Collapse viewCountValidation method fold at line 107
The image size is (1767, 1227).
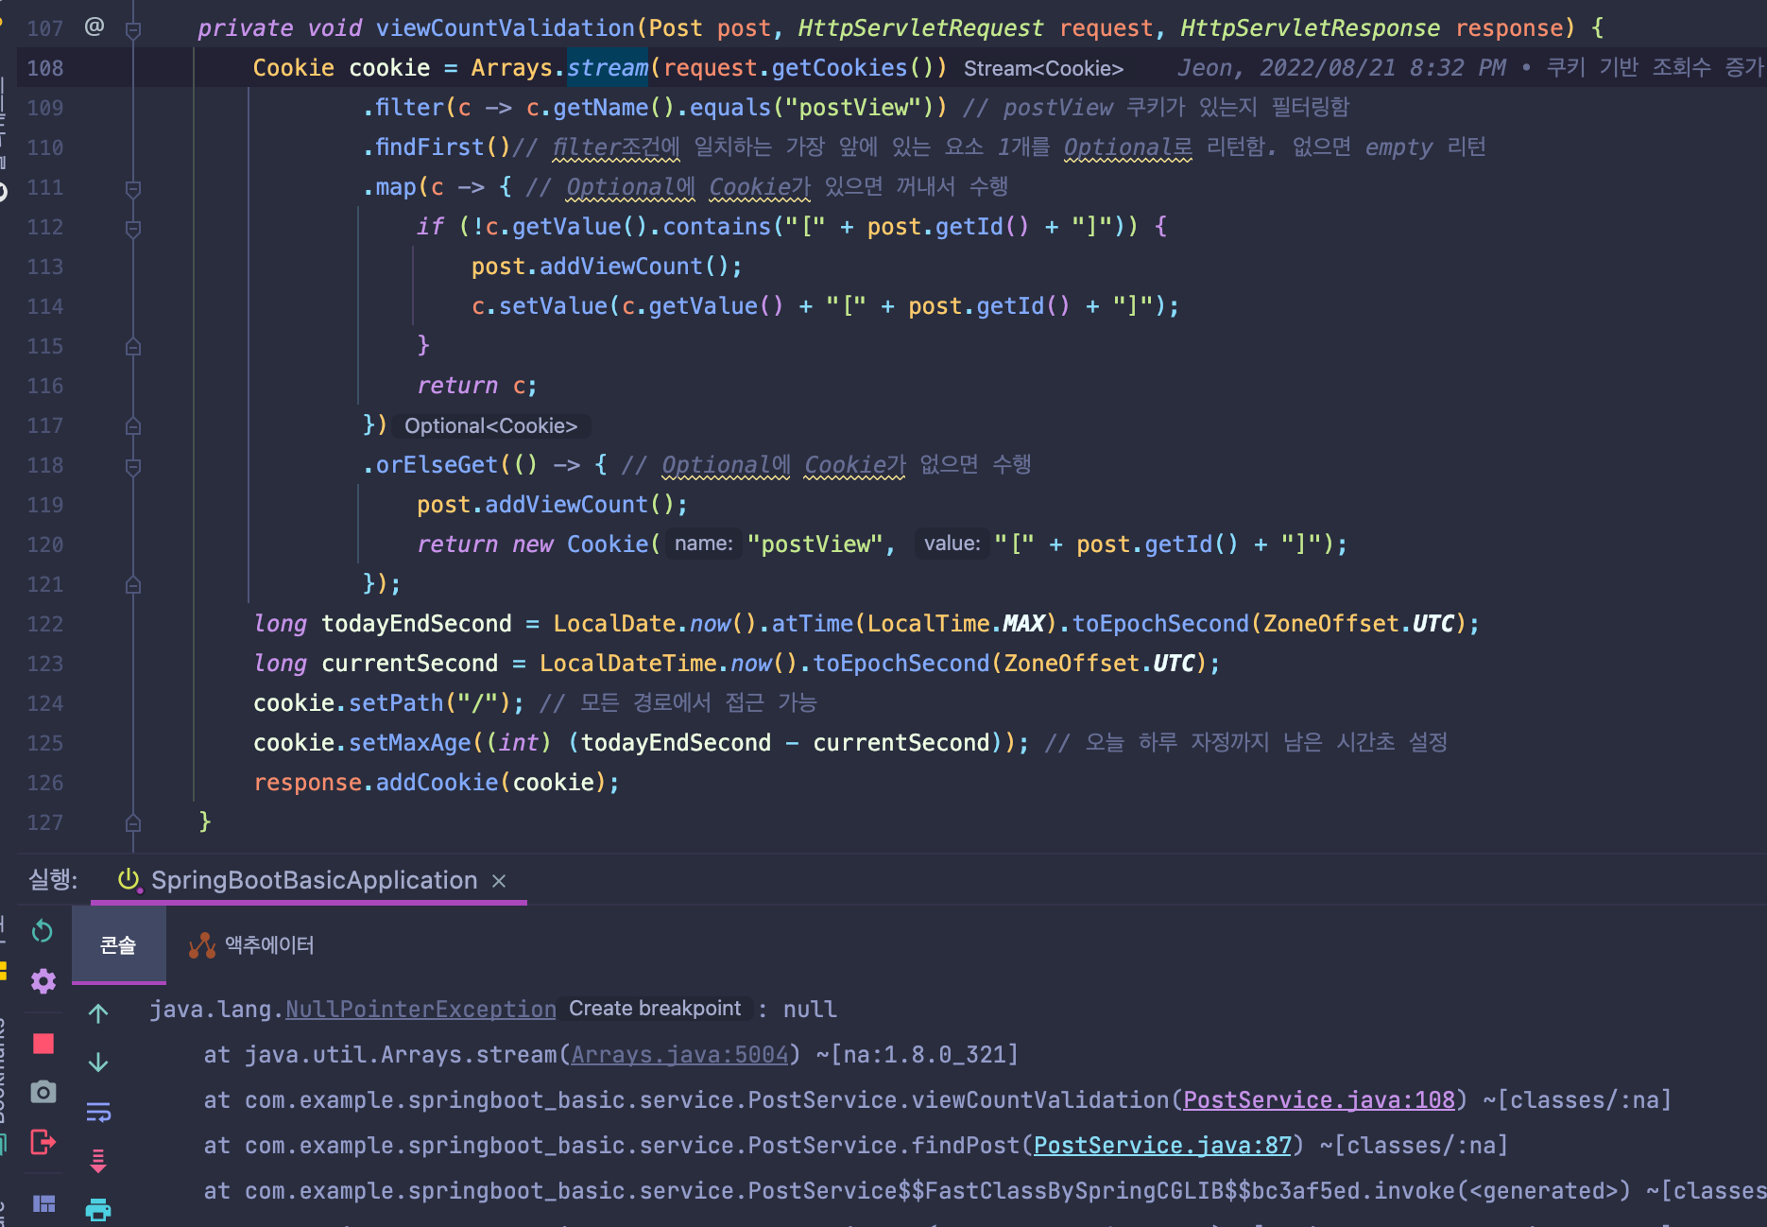pos(132,28)
